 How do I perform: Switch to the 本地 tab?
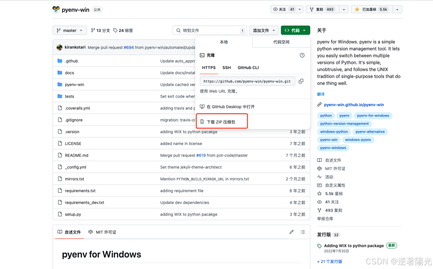click(x=224, y=42)
